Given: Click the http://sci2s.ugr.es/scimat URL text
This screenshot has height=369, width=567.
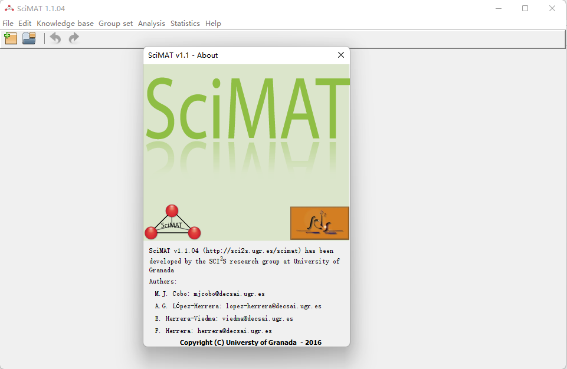Looking at the screenshot, I should click(252, 251).
